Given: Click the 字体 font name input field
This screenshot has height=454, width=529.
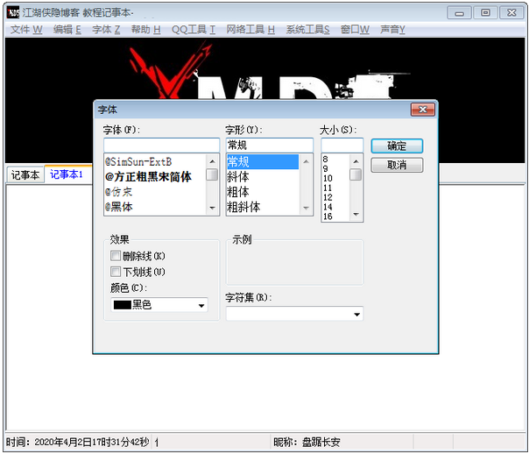Looking at the screenshot, I should click(x=162, y=145).
